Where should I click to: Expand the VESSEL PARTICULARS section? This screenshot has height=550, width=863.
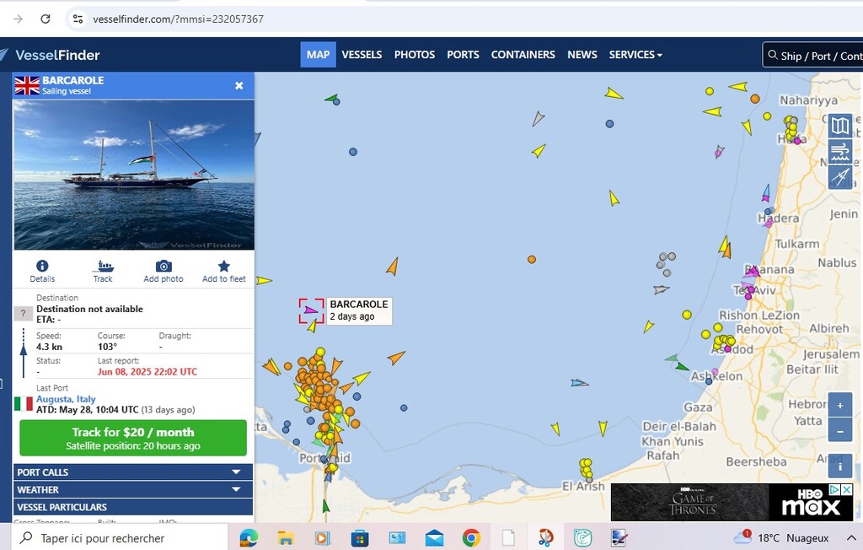[132, 507]
